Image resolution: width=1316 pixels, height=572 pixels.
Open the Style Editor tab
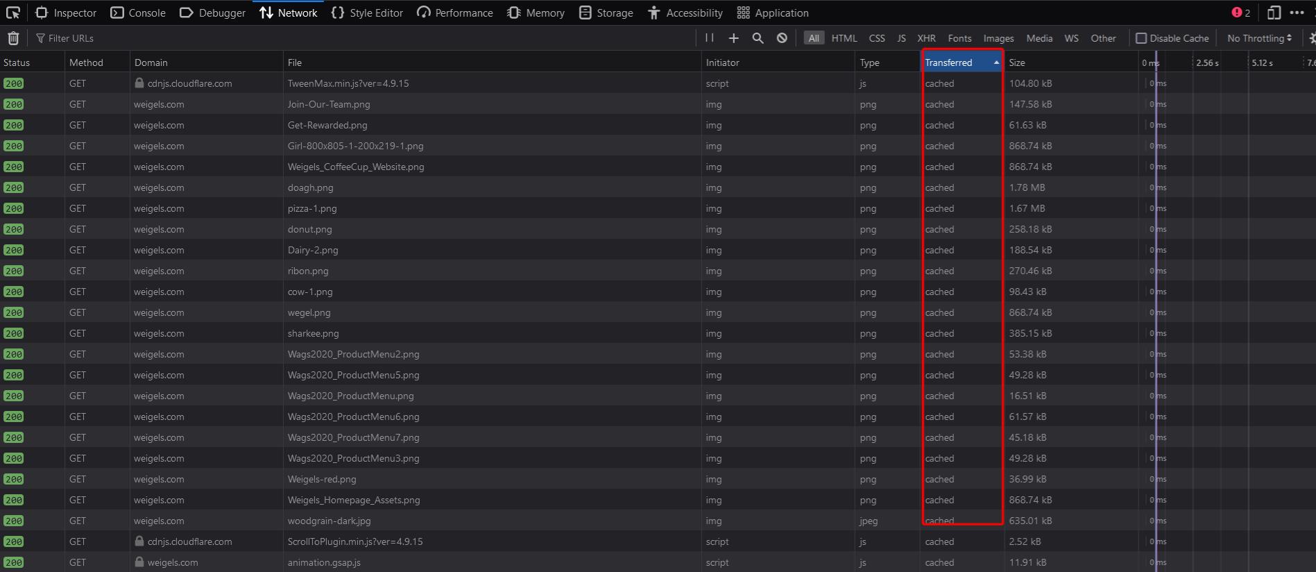[x=367, y=12]
